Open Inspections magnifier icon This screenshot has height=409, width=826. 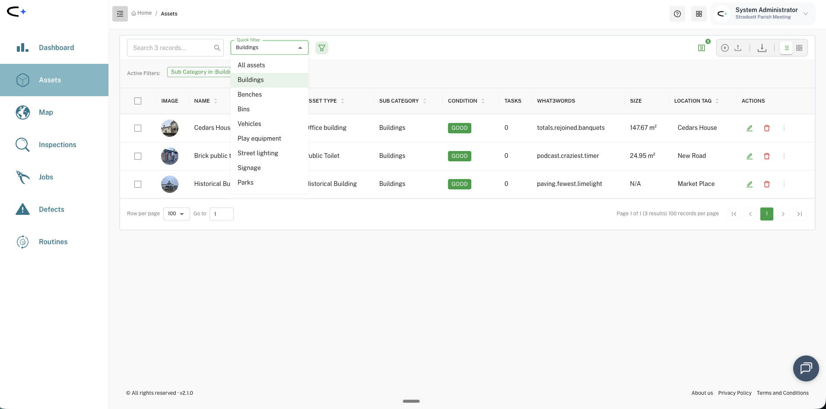[22, 145]
